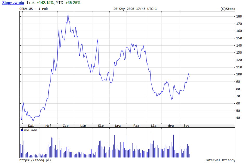Click the +142.15% one-year return value
The height and width of the screenshot is (166, 246).
pyautogui.click(x=45, y=3)
